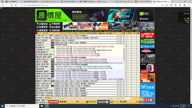This screenshot has width=192, height=108.
Task: Open 促銷活動 promotions link
Action: 55,30
